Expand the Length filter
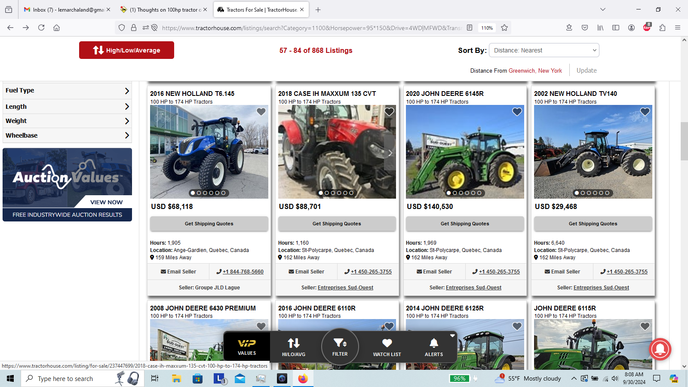 point(67,107)
